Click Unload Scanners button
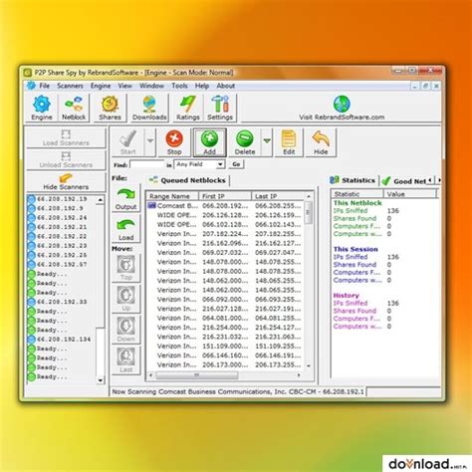Screen dimensions: 472x472 pos(66,159)
